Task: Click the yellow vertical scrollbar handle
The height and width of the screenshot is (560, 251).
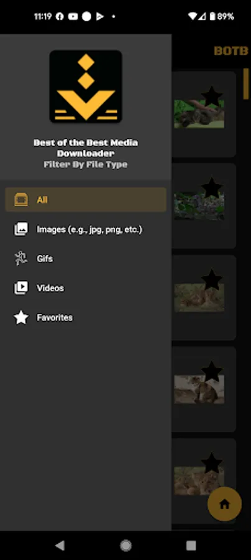Action: point(245,83)
